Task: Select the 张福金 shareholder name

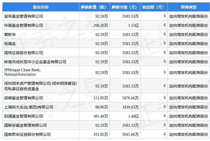Action: click(10, 44)
